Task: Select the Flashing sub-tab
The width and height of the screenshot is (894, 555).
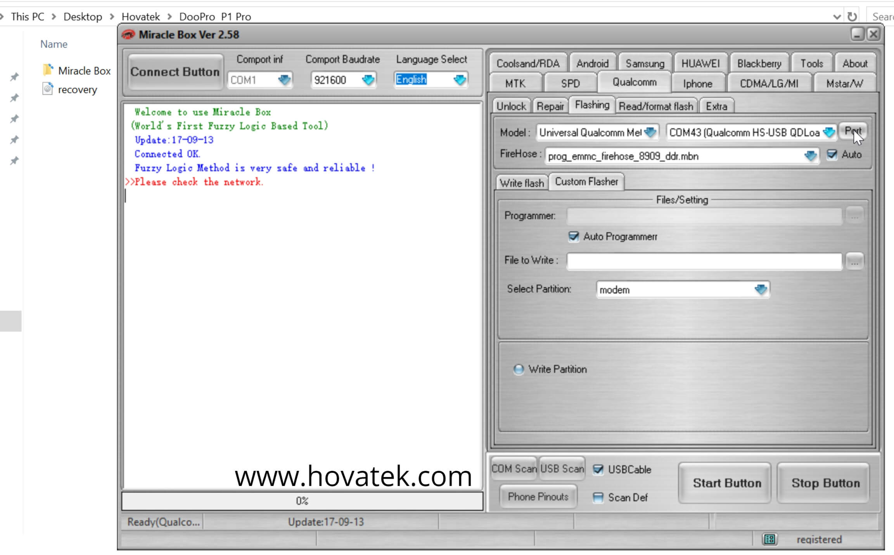Action: tap(592, 105)
